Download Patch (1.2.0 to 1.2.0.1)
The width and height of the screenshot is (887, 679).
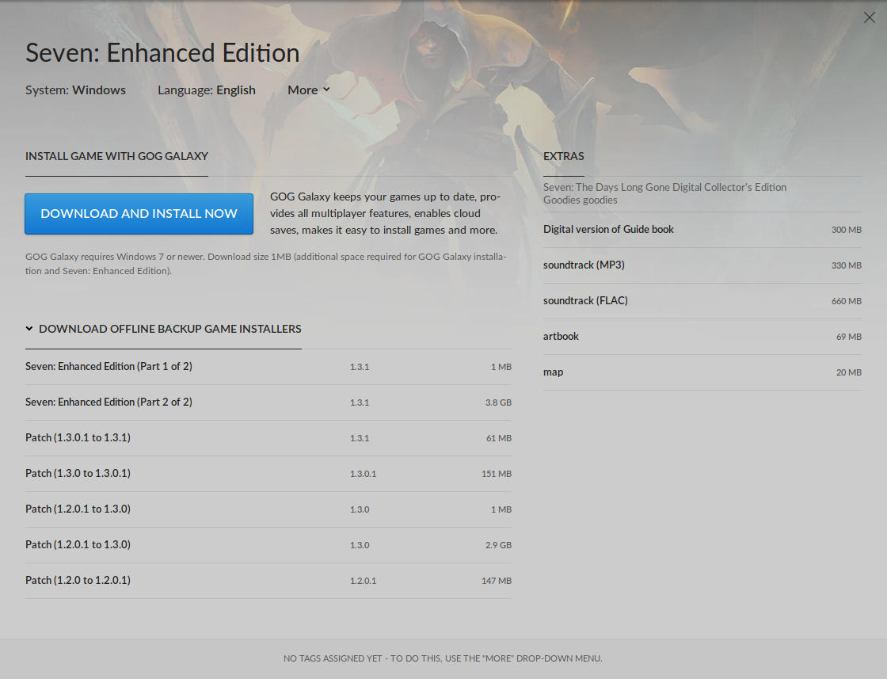268,581
